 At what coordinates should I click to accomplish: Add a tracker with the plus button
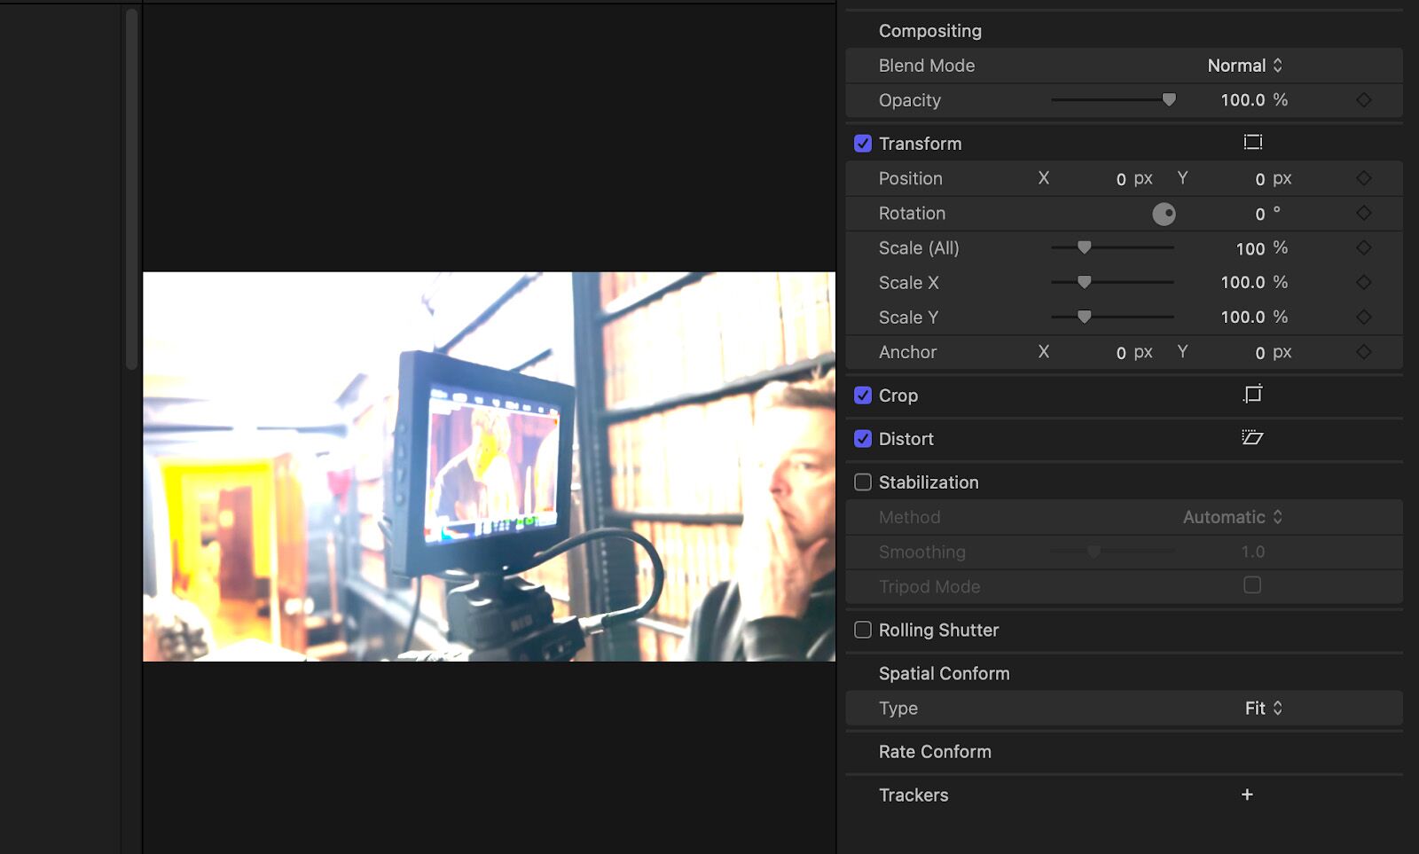(x=1247, y=795)
